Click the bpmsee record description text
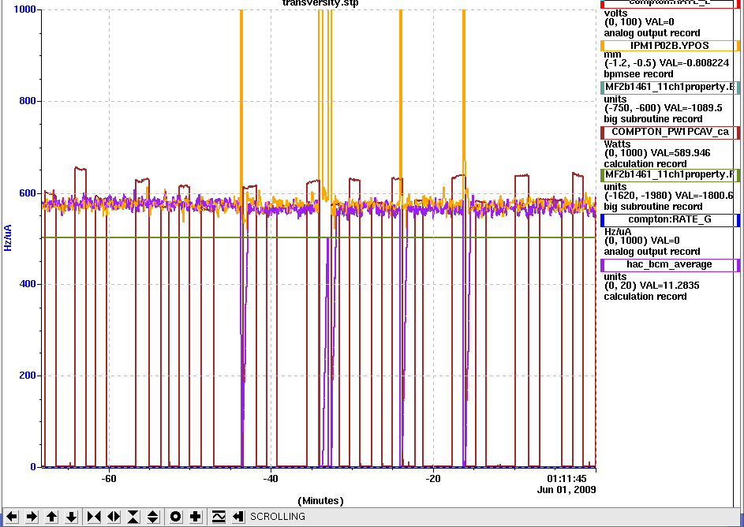Screen dimensions: 744x527 point(638,74)
